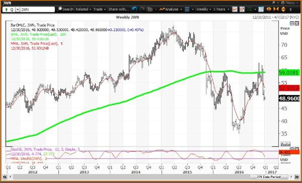Click the Auto scale button on price axis

pos(285,144)
